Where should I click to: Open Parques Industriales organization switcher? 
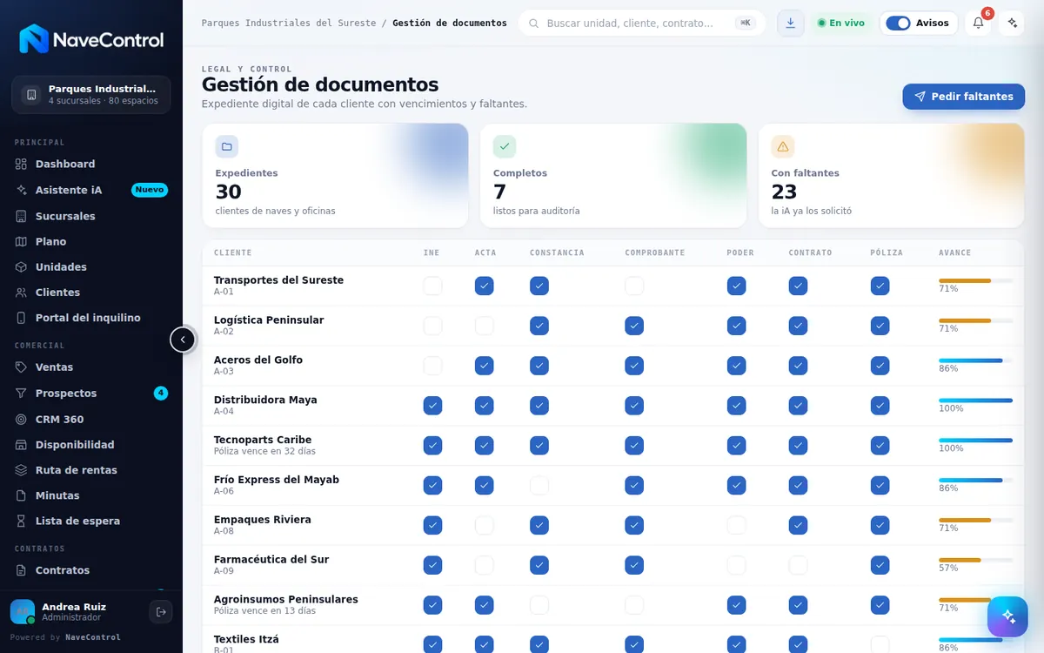click(91, 95)
